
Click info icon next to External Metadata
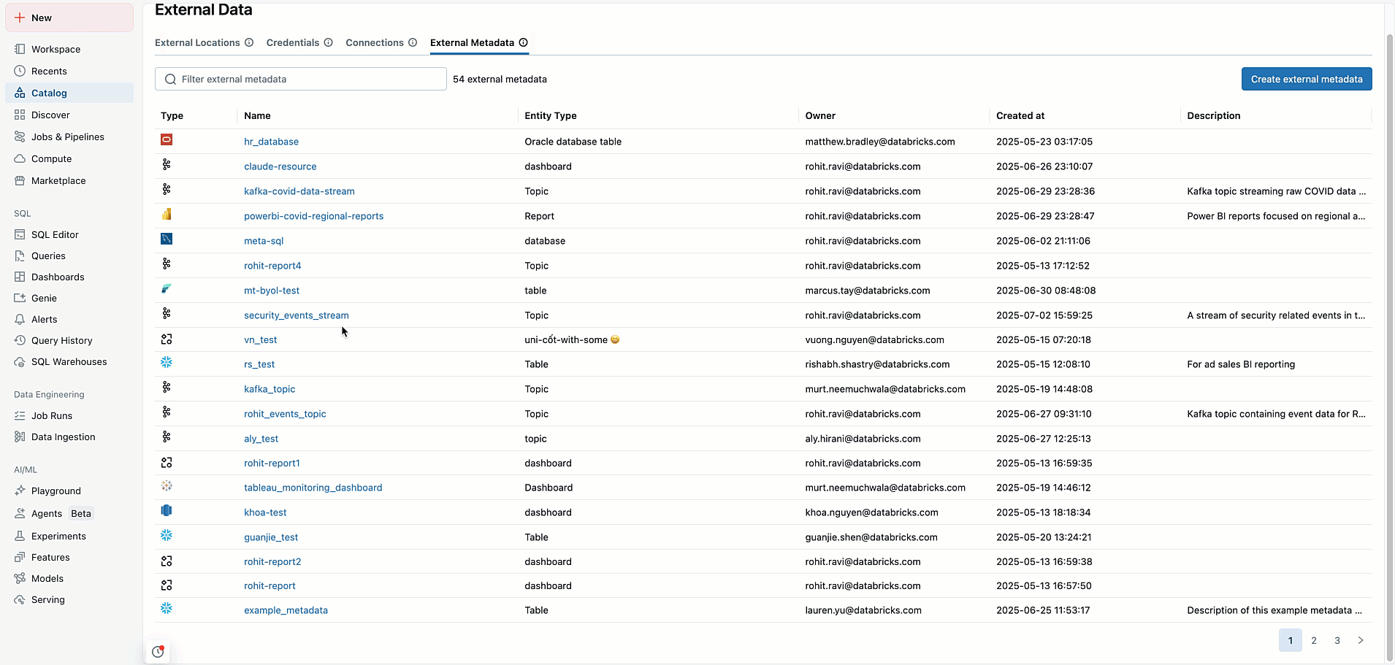tap(524, 42)
